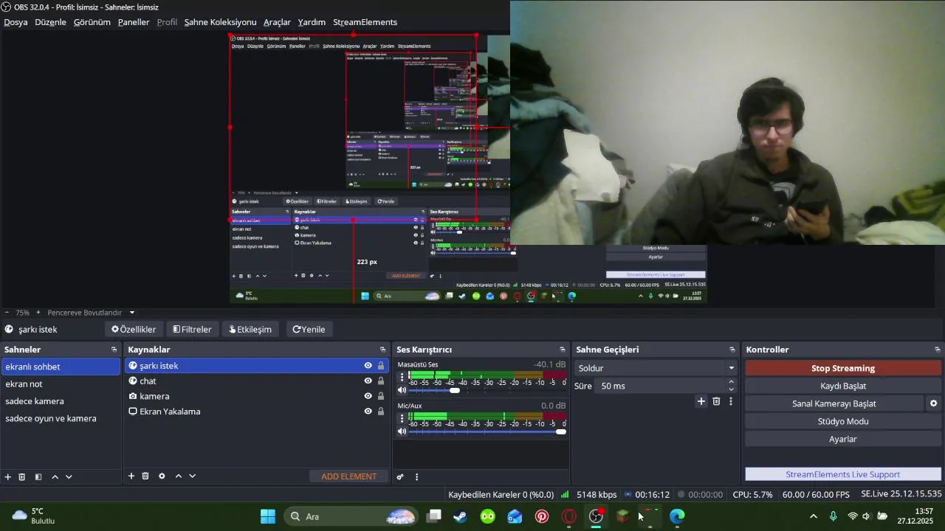Undock the Sahne Geçişleri panel

click(732, 350)
